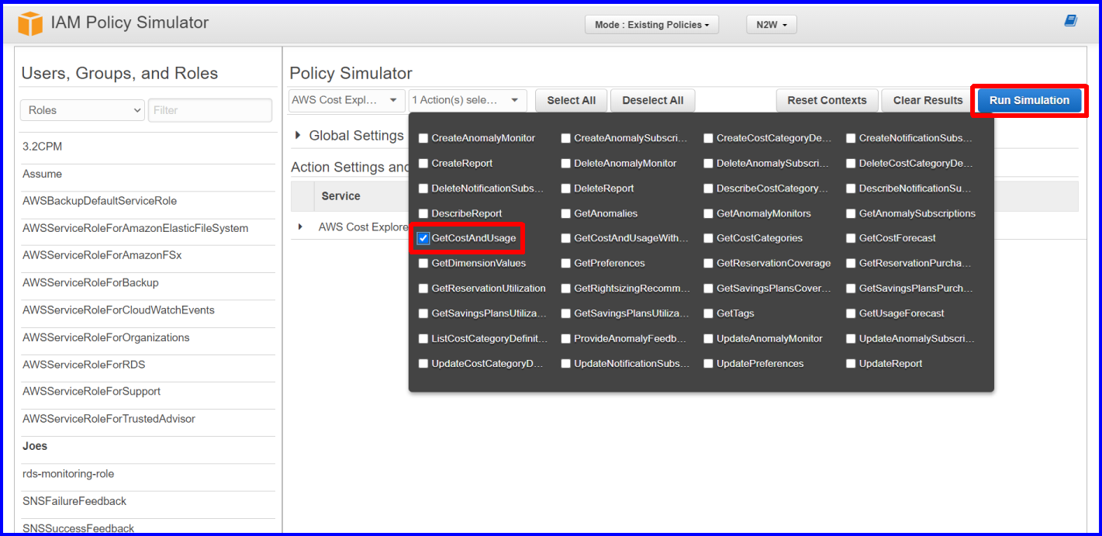1102x536 pixels.
Task: Click the Reset Contexts button
Action: click(x=827, y=100)
